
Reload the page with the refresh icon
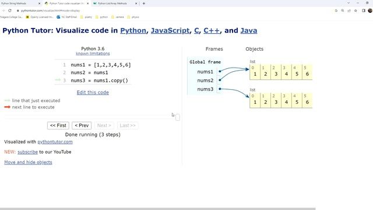10,10
